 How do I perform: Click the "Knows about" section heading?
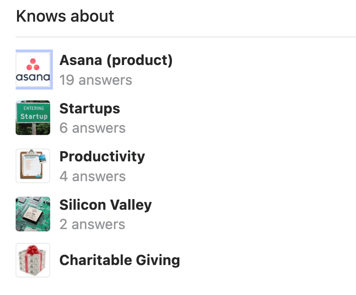(x=65, y=17)
